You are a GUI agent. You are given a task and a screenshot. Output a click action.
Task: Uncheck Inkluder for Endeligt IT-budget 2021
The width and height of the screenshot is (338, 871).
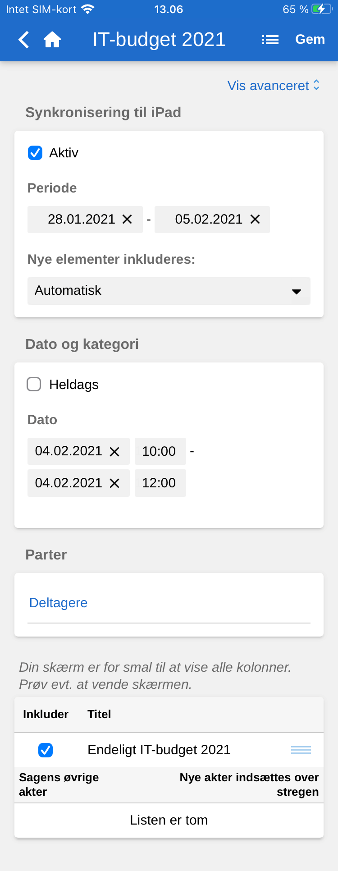tap(46, 750)
